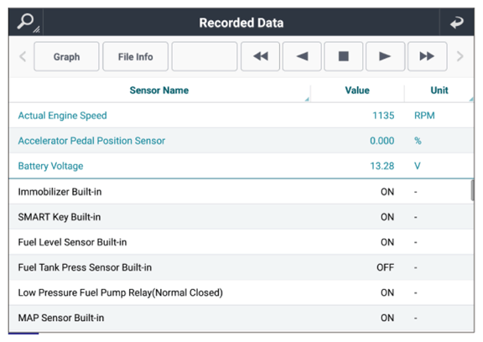483x342 pixels.
Task: Click the fast forward button
Action: click(x=428, y=57)
